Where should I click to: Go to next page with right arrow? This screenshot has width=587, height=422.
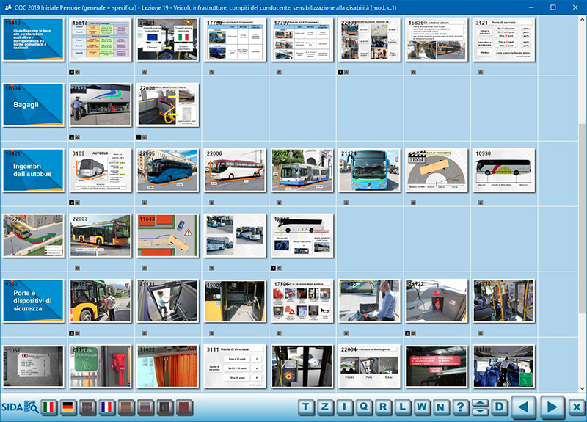pos(553,407)
